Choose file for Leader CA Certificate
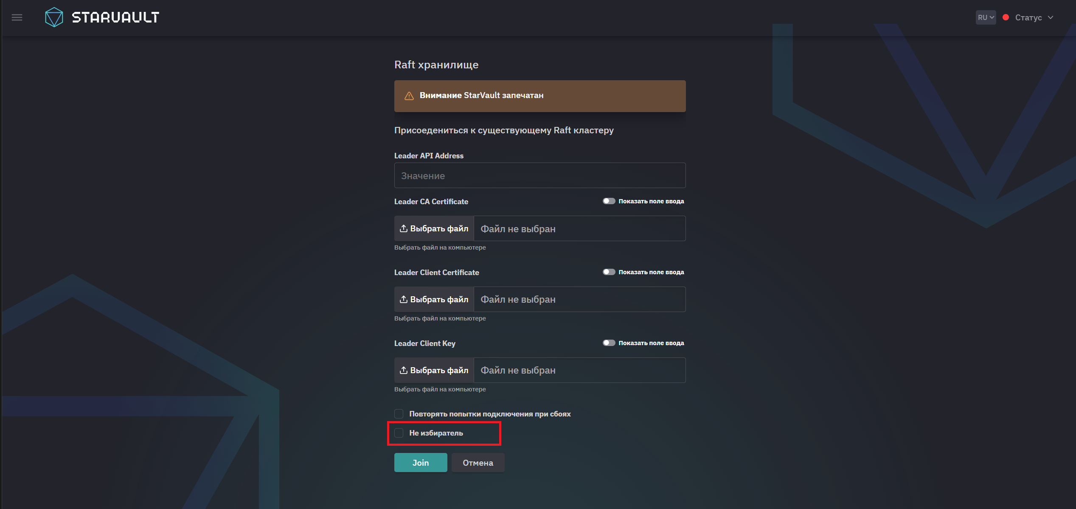1076x509 pixels. click(434, 228)
